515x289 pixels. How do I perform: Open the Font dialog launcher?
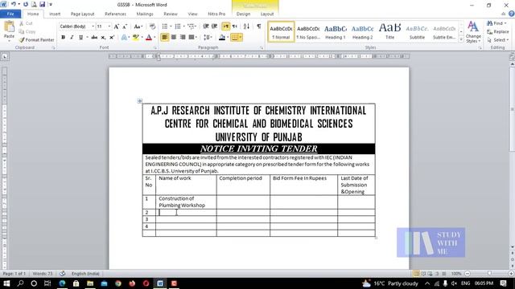click(x=155, y=48)
